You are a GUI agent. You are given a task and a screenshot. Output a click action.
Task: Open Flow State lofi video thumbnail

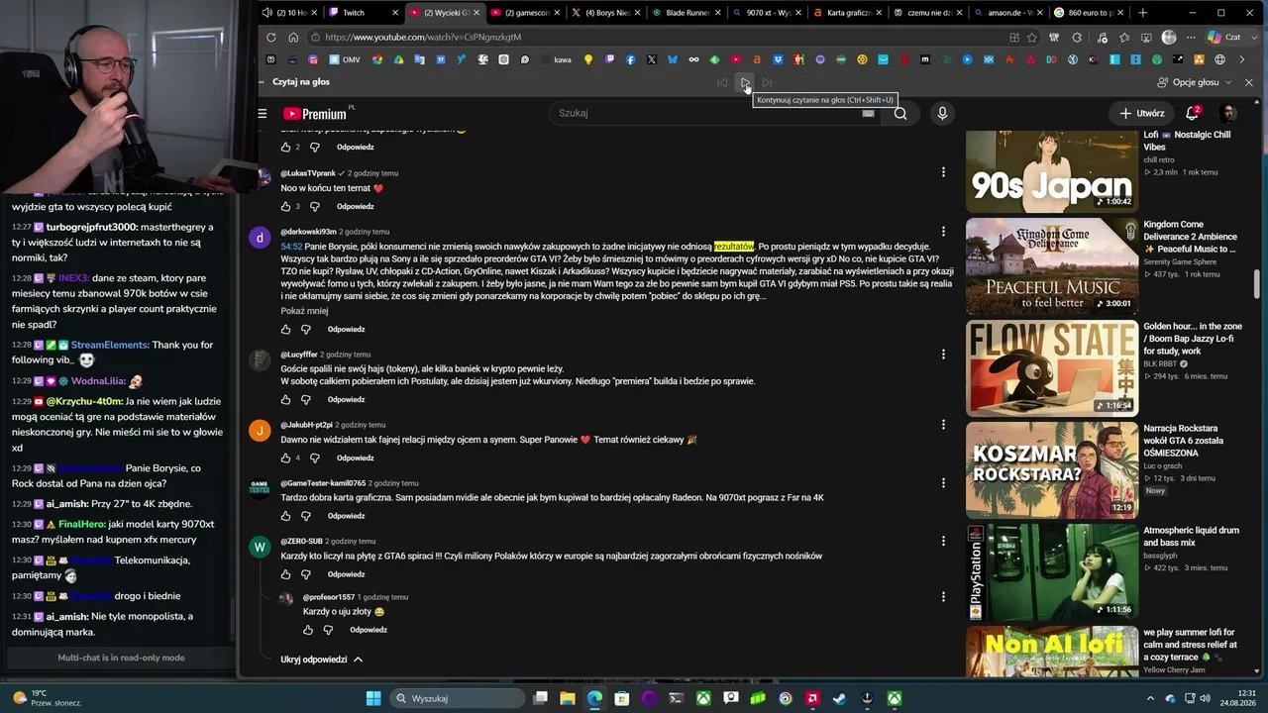pos(1052,367)
